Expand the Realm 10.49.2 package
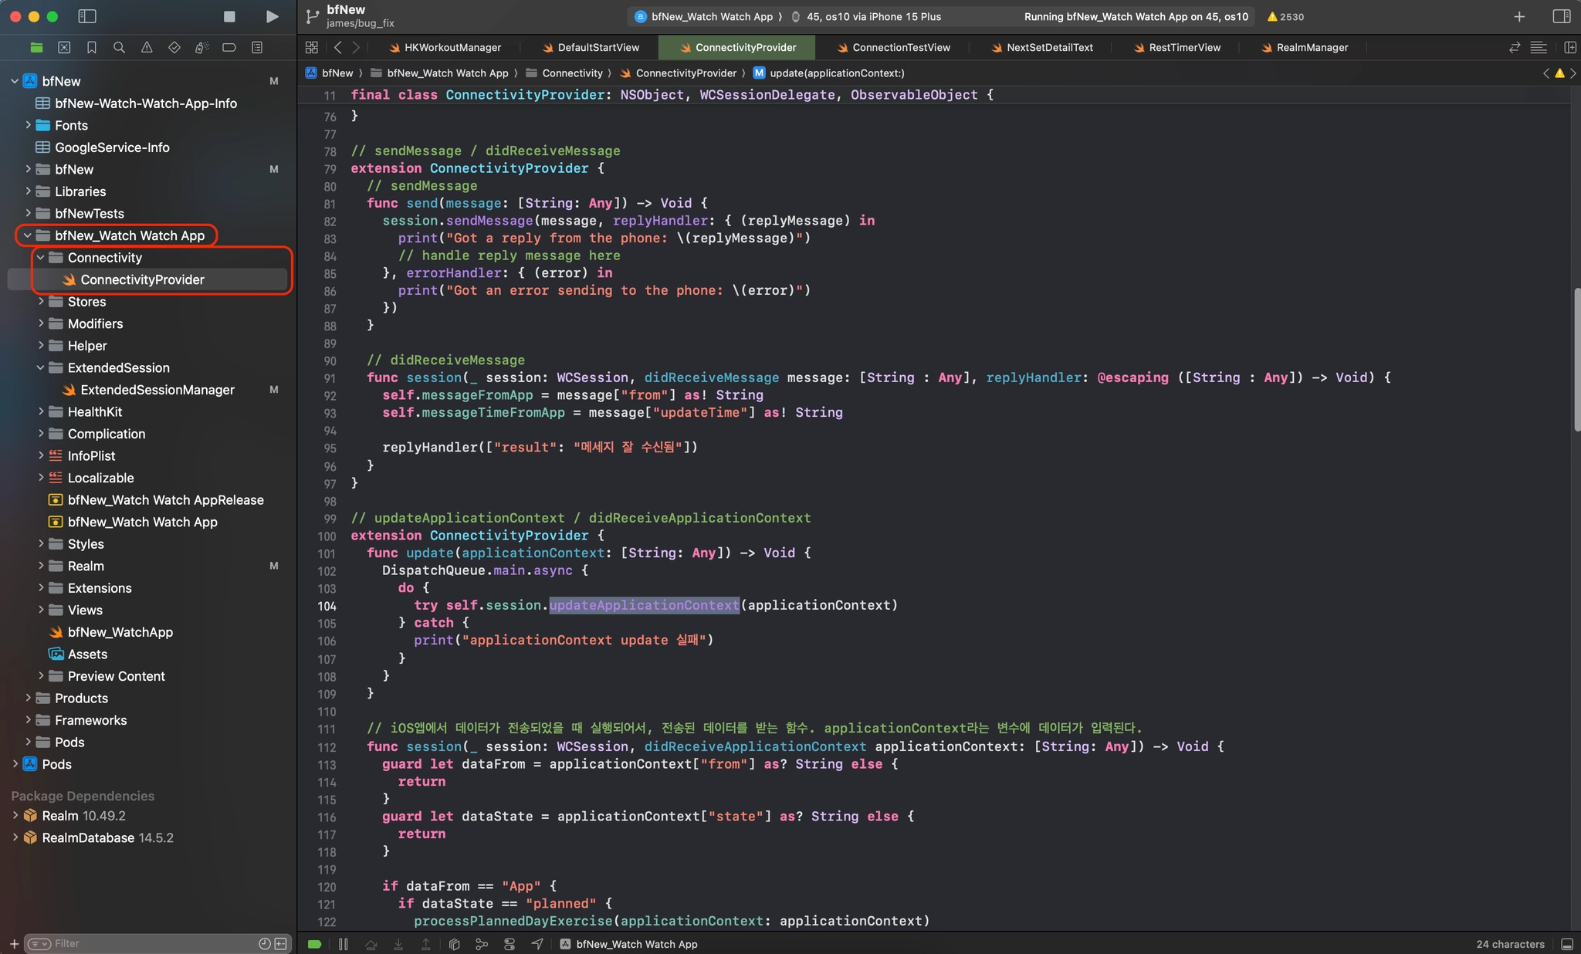The image size is (1581, 954). click(x=15, y=816)
